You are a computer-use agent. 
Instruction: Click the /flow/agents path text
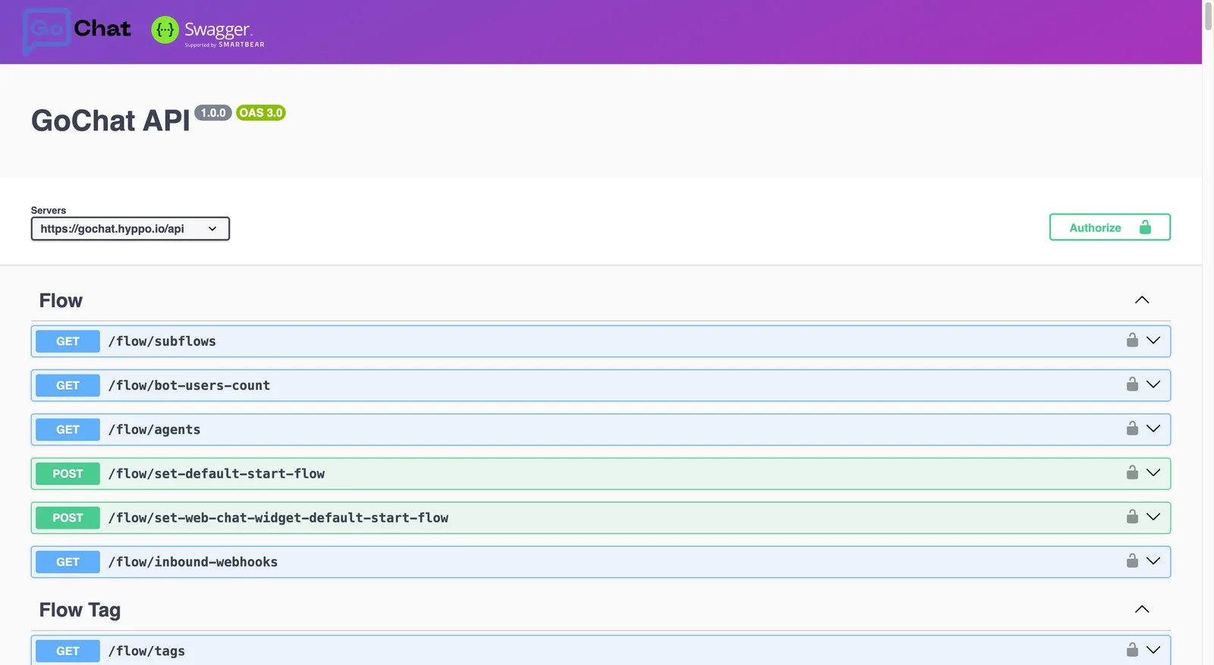click(155, 429)
